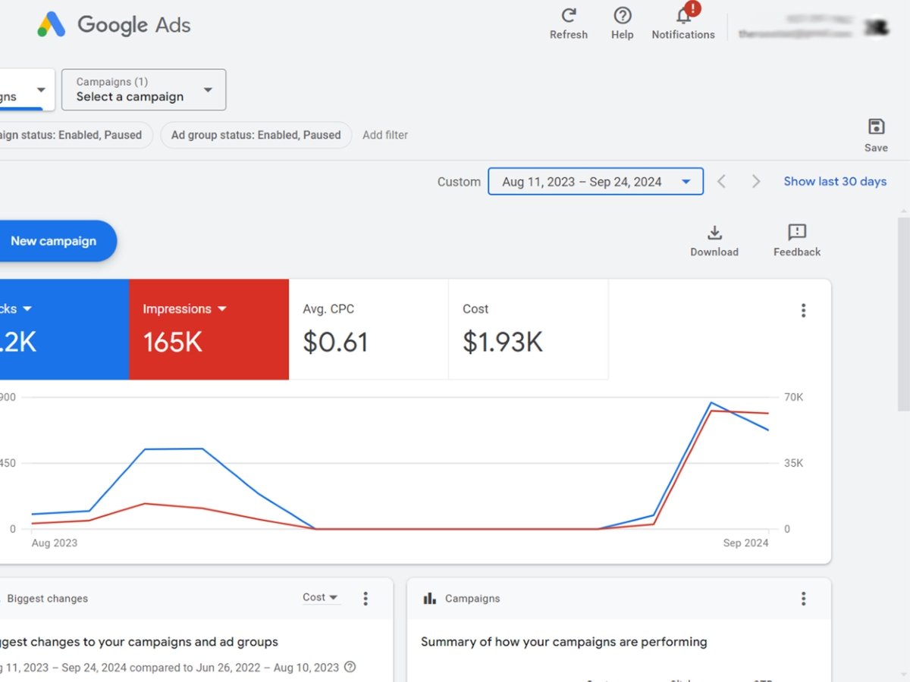Click the 70K axis value
This screenshot has width=910, height=682.
pyautogui.click(x=794, y=397)
